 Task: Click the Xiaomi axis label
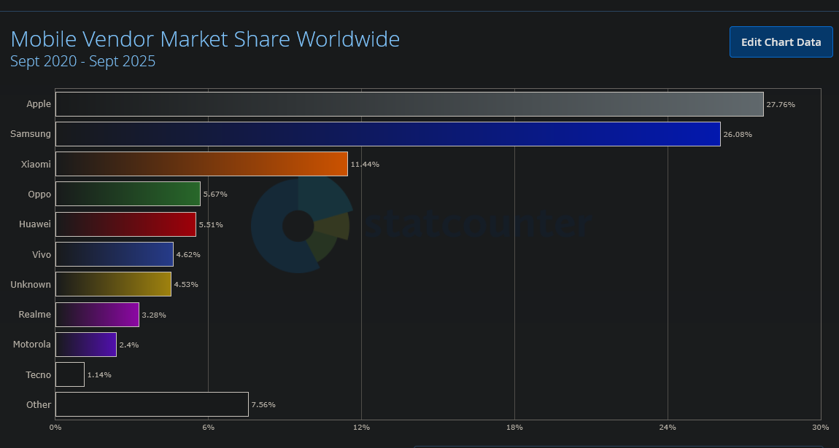36,164
